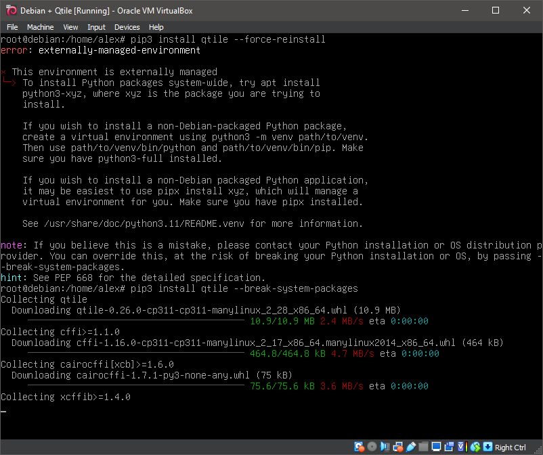Image resolution: width=543 pixels, height=455 pixels.
Task: Click the optical drives status icon
Action: (371, 447)
